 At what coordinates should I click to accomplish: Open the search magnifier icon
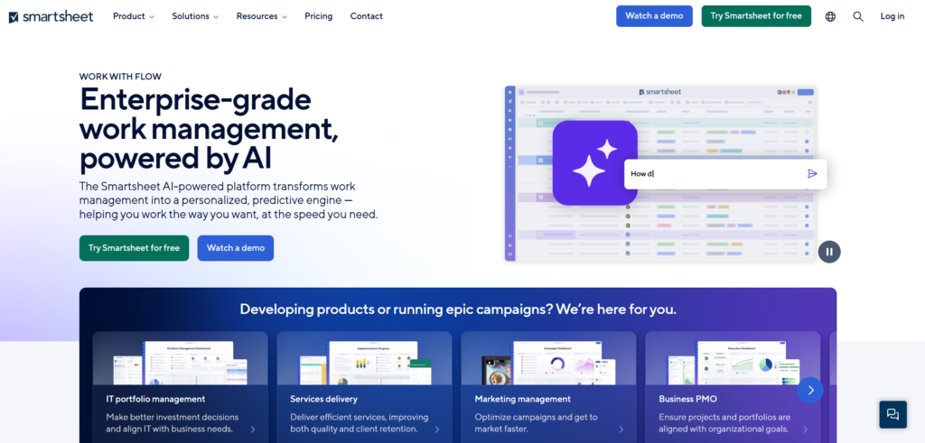(858, 16)
